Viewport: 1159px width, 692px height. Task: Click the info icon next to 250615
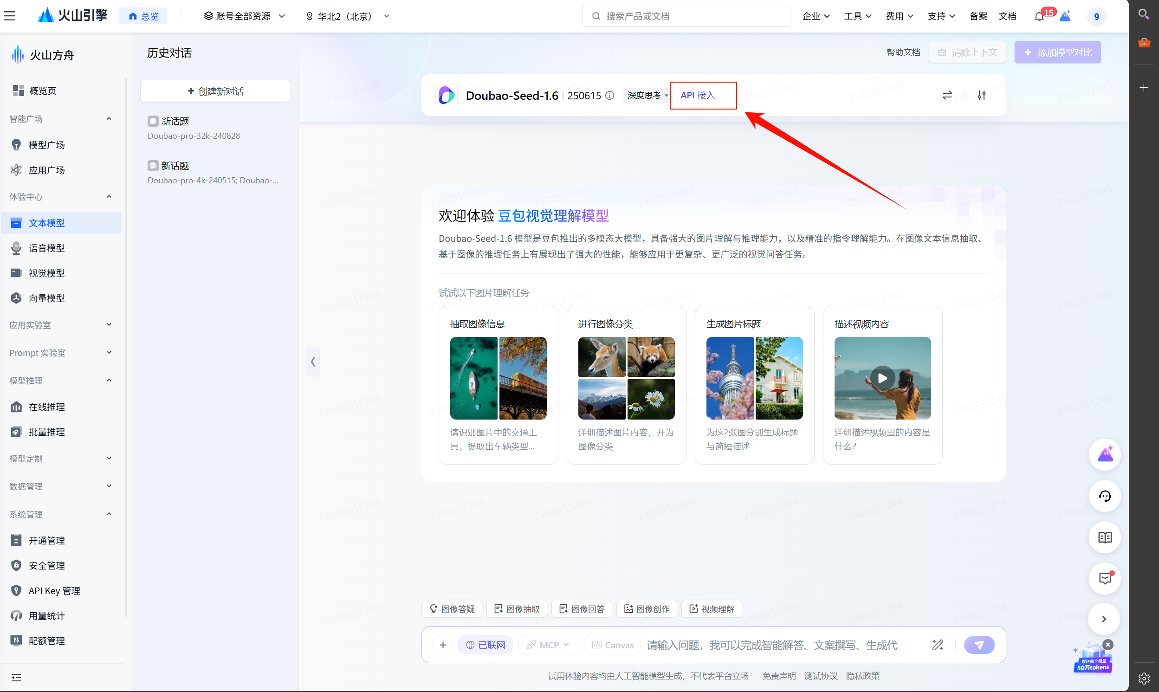609,95
